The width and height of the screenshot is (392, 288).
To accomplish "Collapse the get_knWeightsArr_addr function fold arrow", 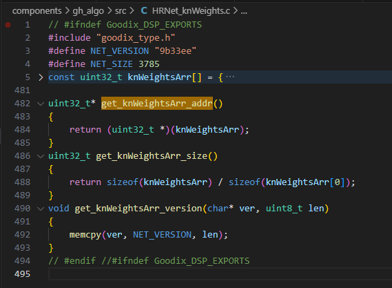I will [x=41, y=104].
